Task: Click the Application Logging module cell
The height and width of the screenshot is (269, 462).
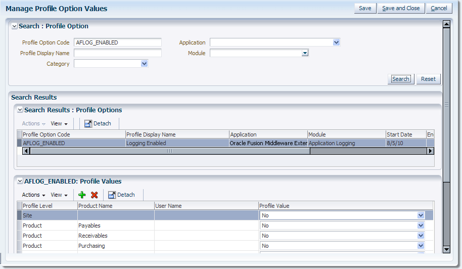Action: tap(347, 143)
